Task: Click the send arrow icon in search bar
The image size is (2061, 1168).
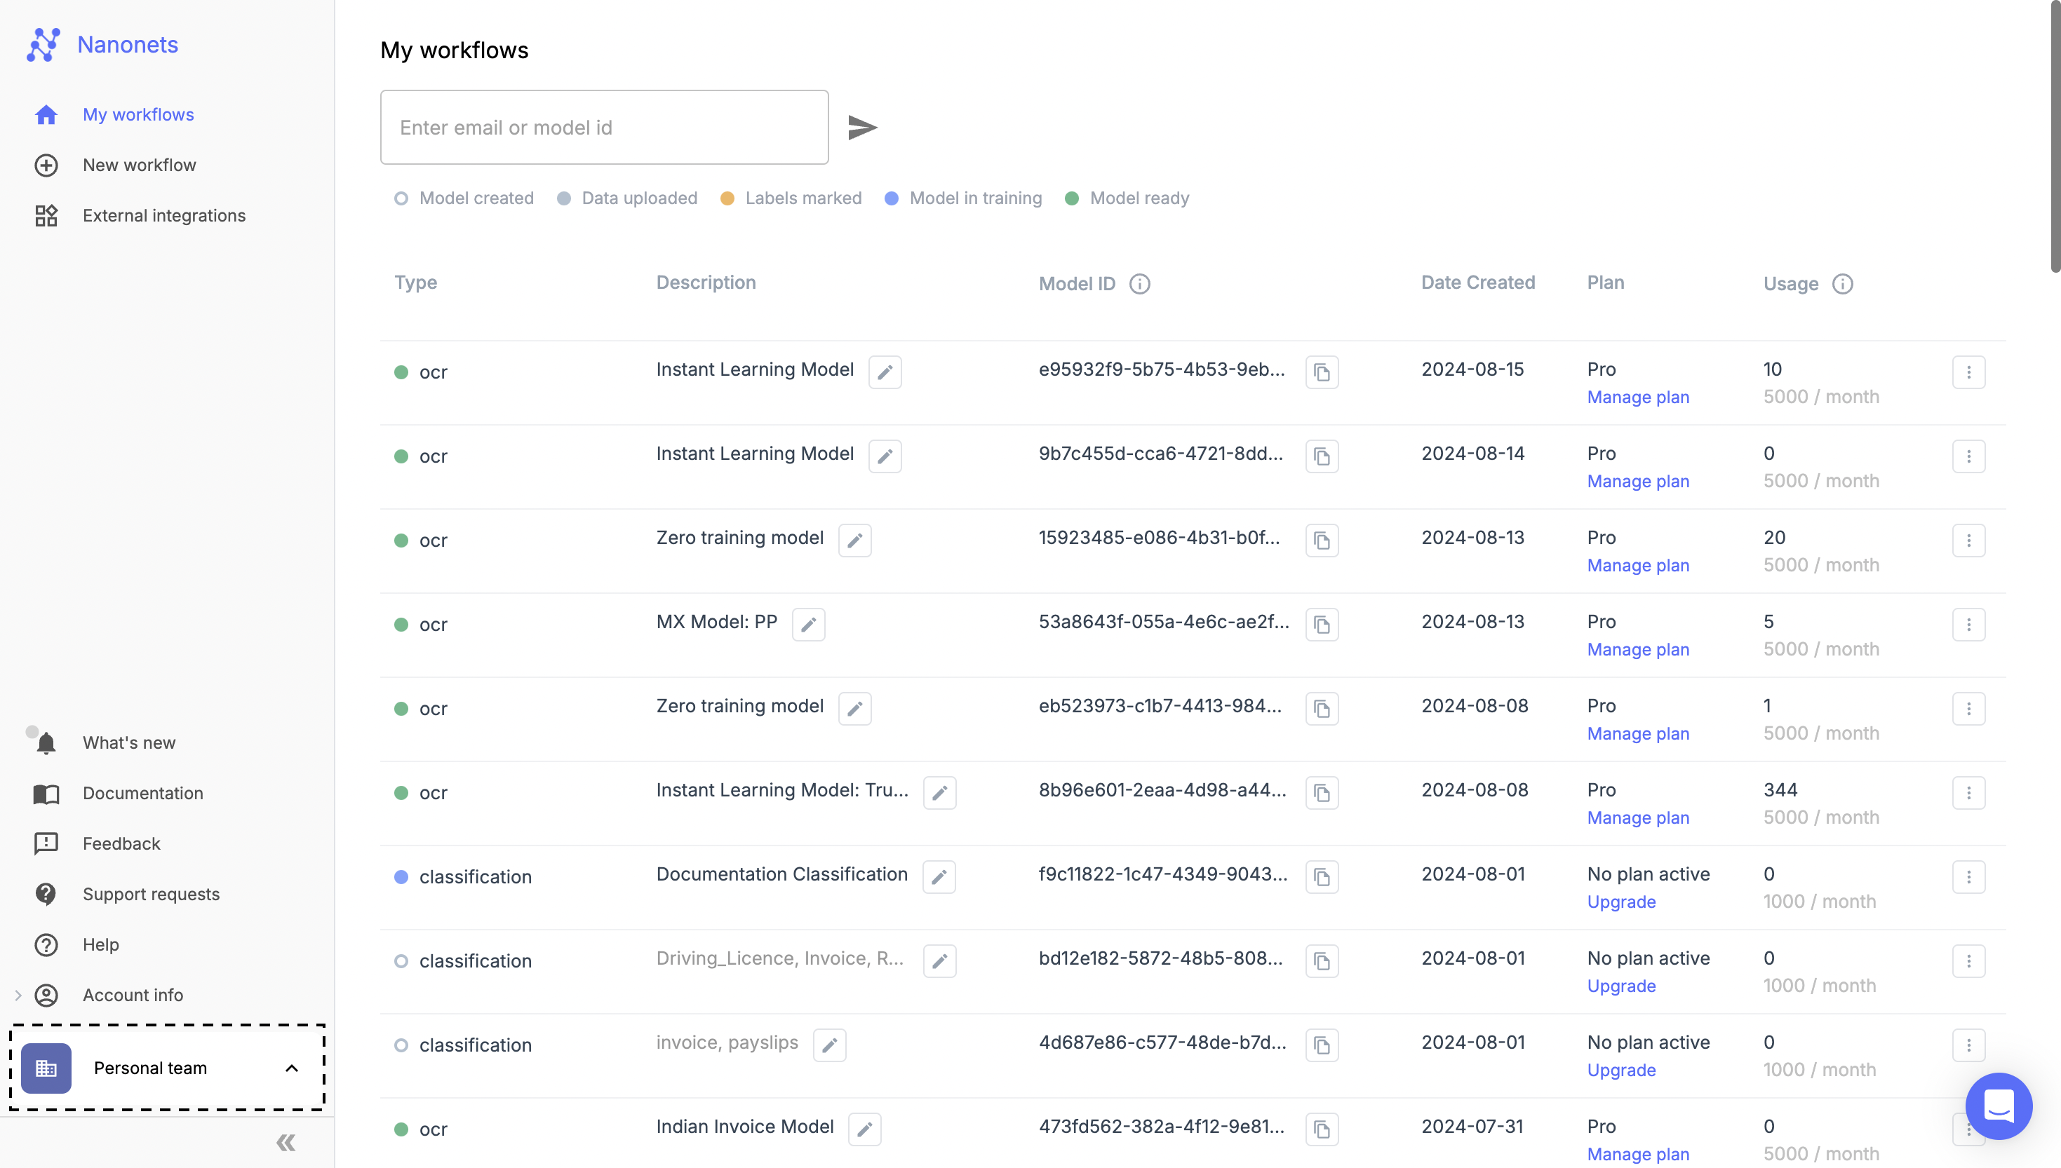Action: tap(862, 126)
